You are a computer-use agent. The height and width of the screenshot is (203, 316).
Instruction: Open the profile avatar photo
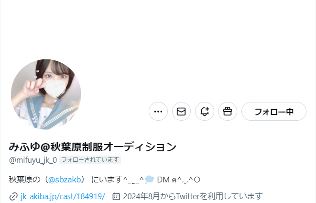(x=46, y=94)
